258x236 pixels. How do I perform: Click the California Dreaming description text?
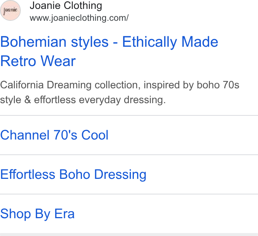[x=120, y=92]
